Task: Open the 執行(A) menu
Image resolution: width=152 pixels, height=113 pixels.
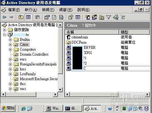Action: [31, 10]
